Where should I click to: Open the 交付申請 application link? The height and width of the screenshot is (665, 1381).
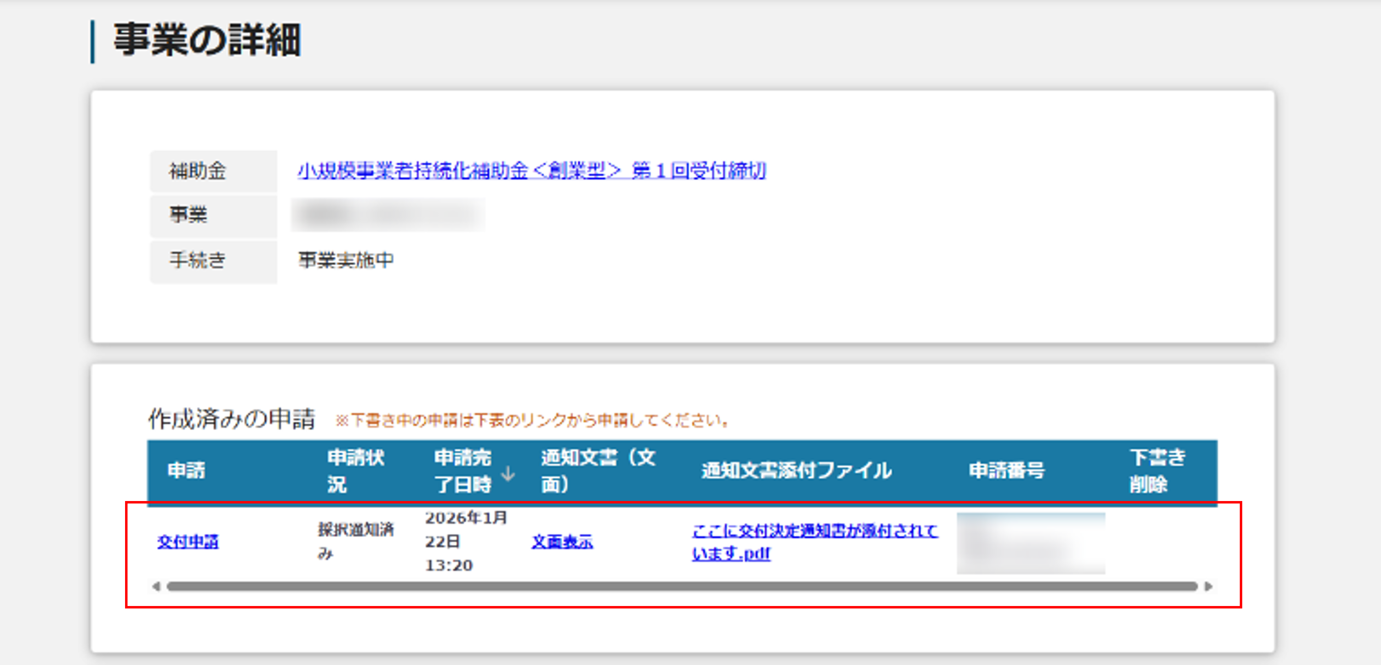[x=188, y=542]
